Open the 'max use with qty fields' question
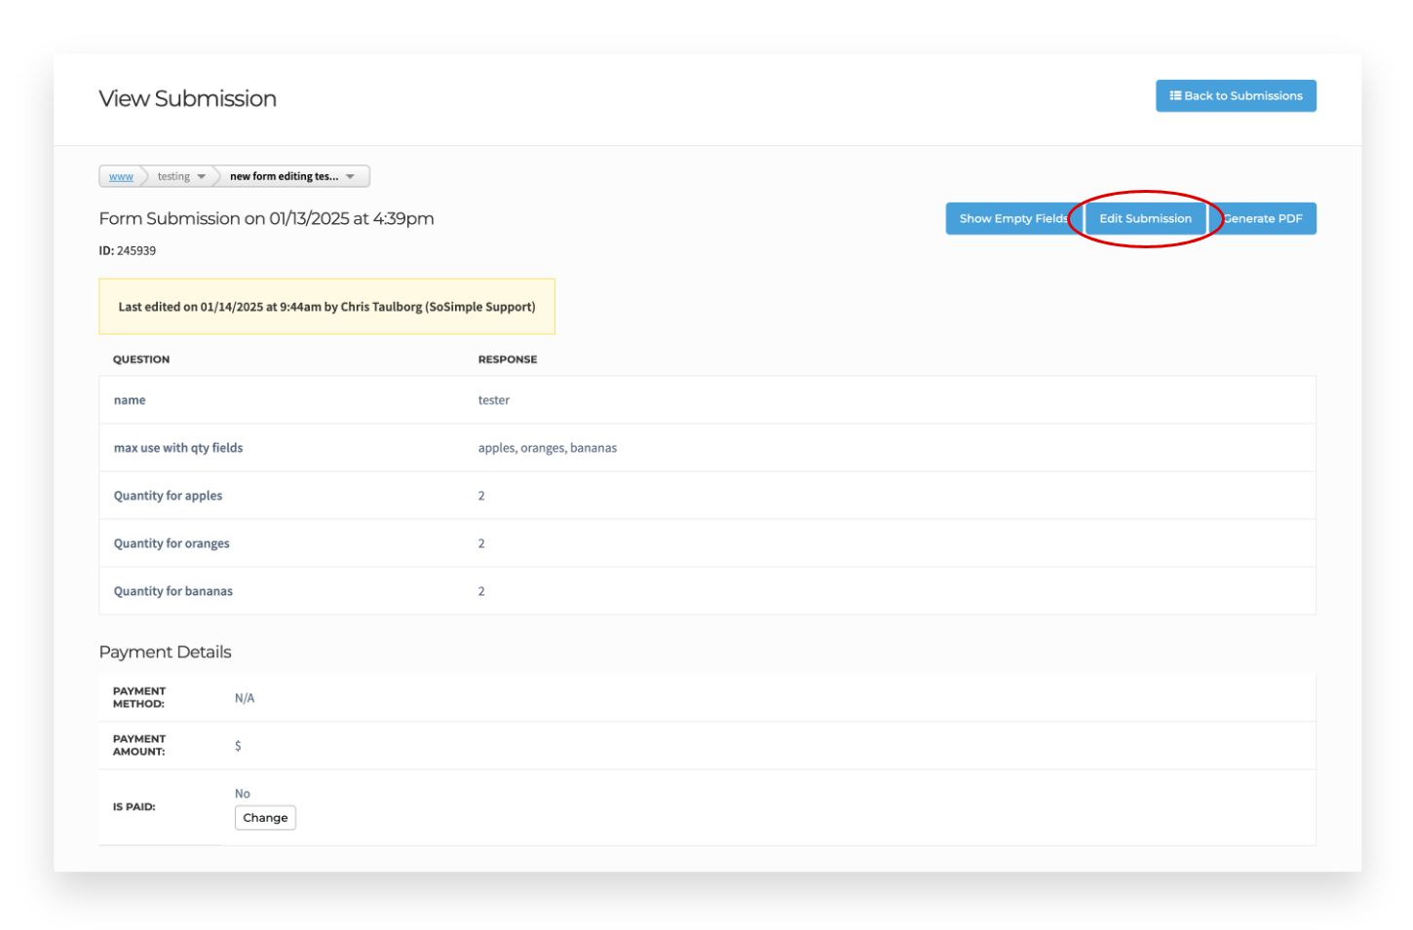1413x930 pixels. click(178, 447)
